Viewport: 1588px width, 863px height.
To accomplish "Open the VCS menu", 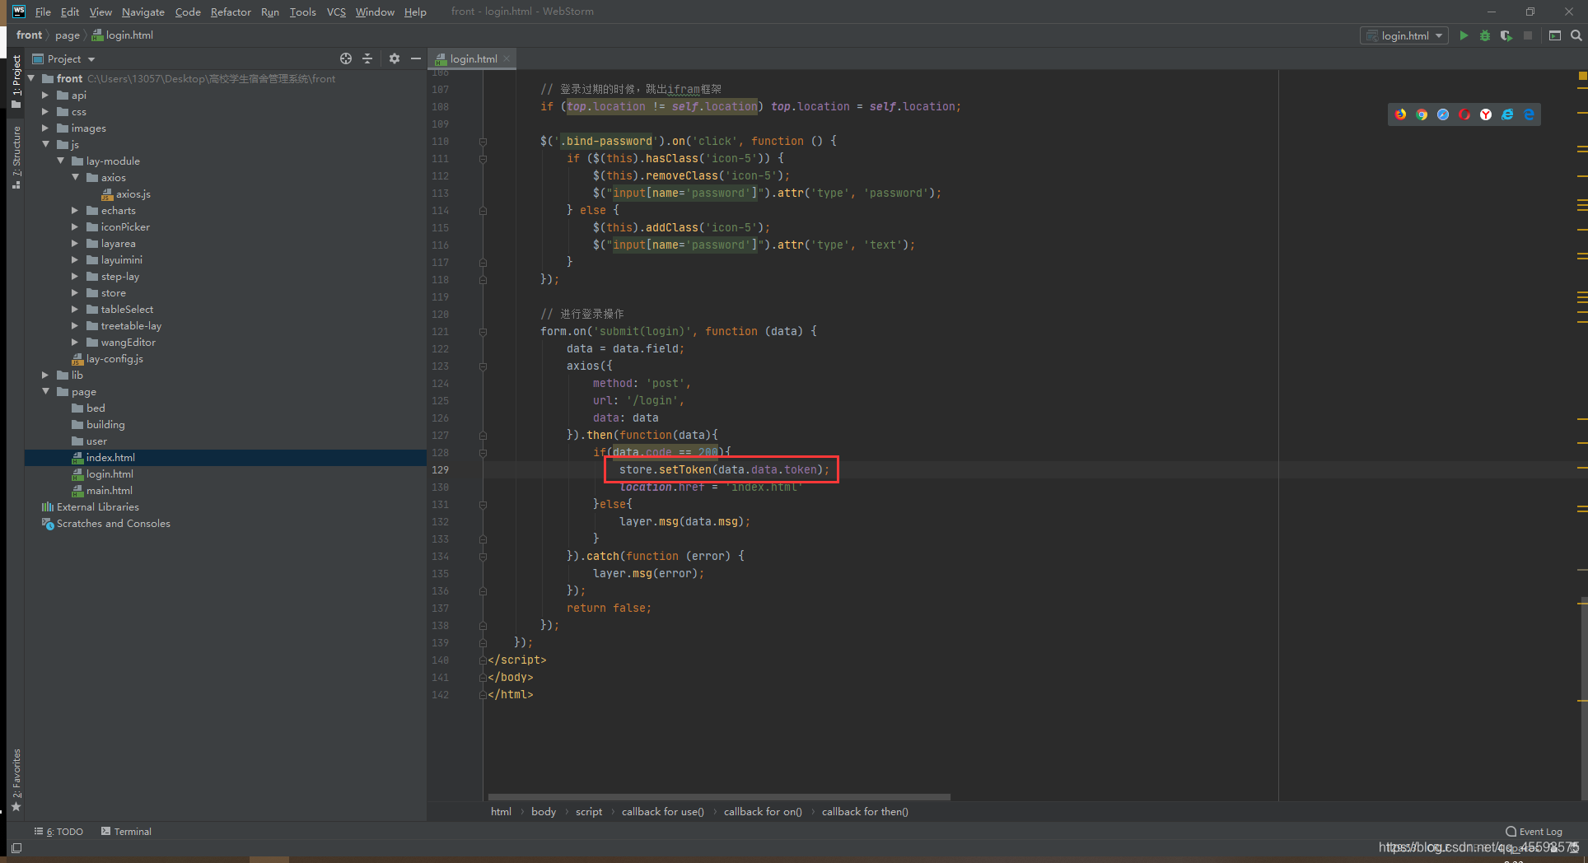I will (336, 12).
